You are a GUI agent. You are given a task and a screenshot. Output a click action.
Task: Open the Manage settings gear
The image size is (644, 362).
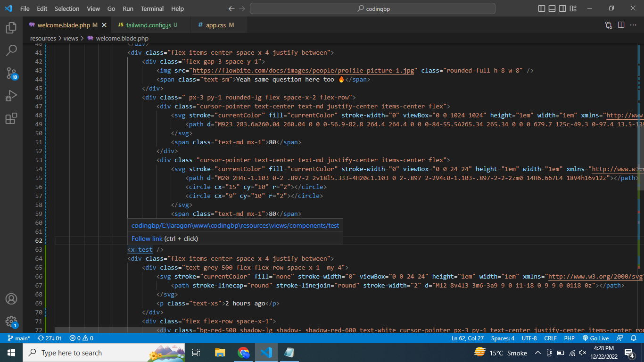pos(11,322)
